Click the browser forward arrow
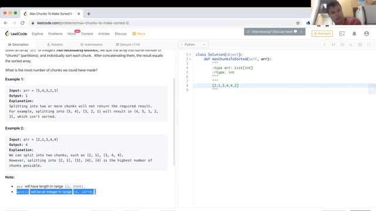Image resolution: width=376 pixels, height=211 pixels. [x=14, y=23]
